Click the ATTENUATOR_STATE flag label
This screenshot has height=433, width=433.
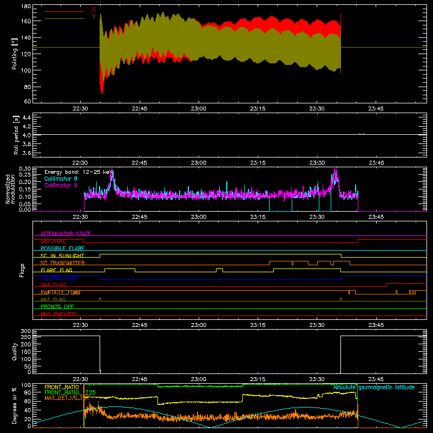click(x=65, y=234)
